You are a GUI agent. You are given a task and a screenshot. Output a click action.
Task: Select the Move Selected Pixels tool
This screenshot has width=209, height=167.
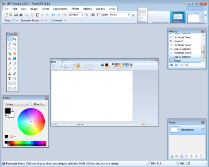(15, 39)
